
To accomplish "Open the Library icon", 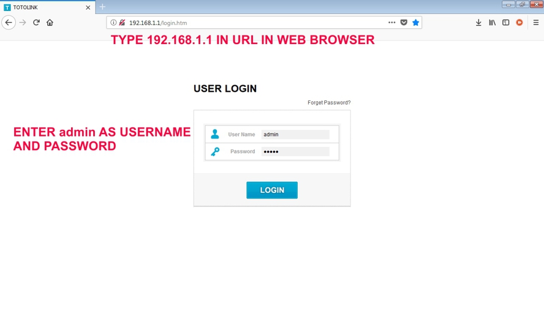I will 493,23.
